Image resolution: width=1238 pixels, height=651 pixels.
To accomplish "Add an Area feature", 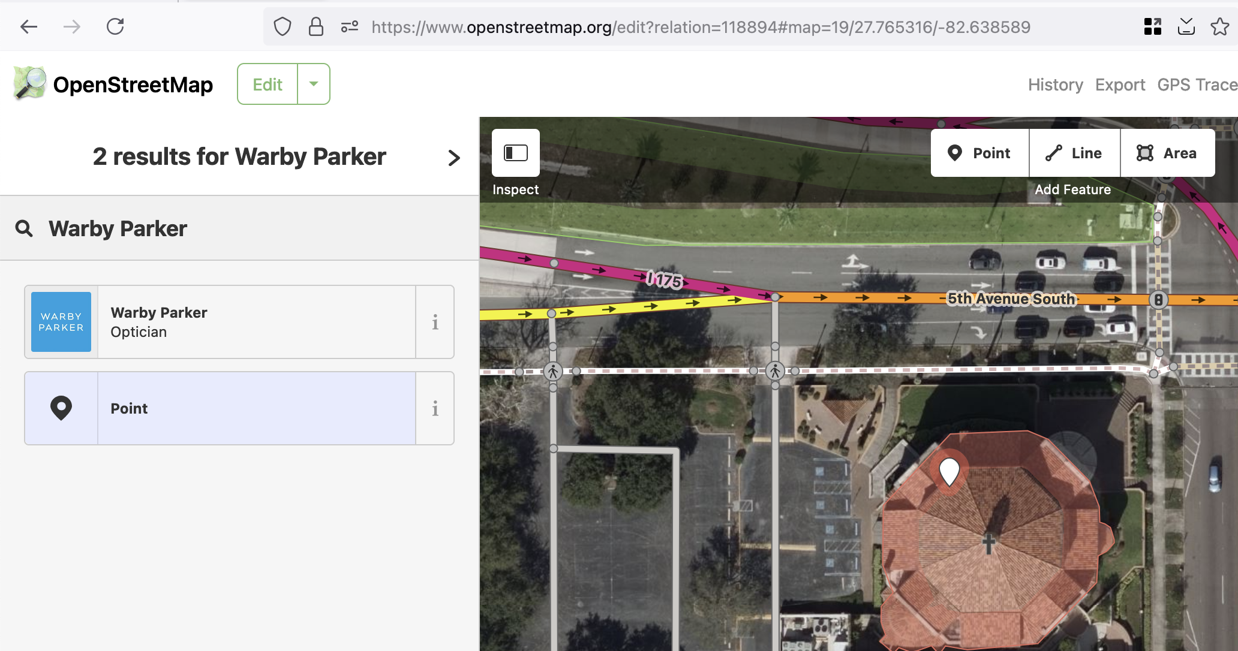I will pyautogui.click(x=1168, y=153).
